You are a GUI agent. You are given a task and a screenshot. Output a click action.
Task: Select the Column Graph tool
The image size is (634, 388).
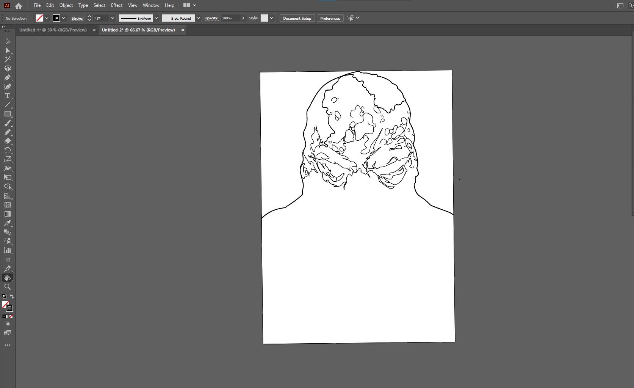[x=8, y=250]
